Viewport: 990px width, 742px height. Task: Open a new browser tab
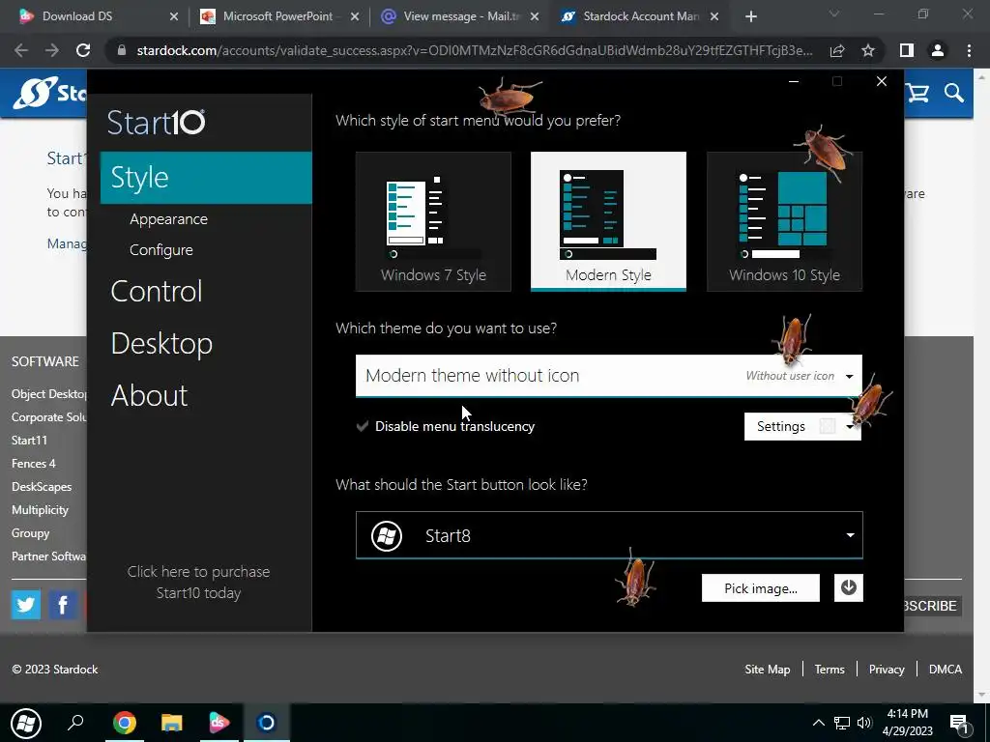click(750, 17)
